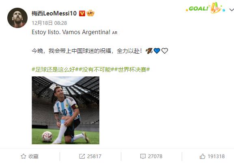Open reposts count 25817

94,156
